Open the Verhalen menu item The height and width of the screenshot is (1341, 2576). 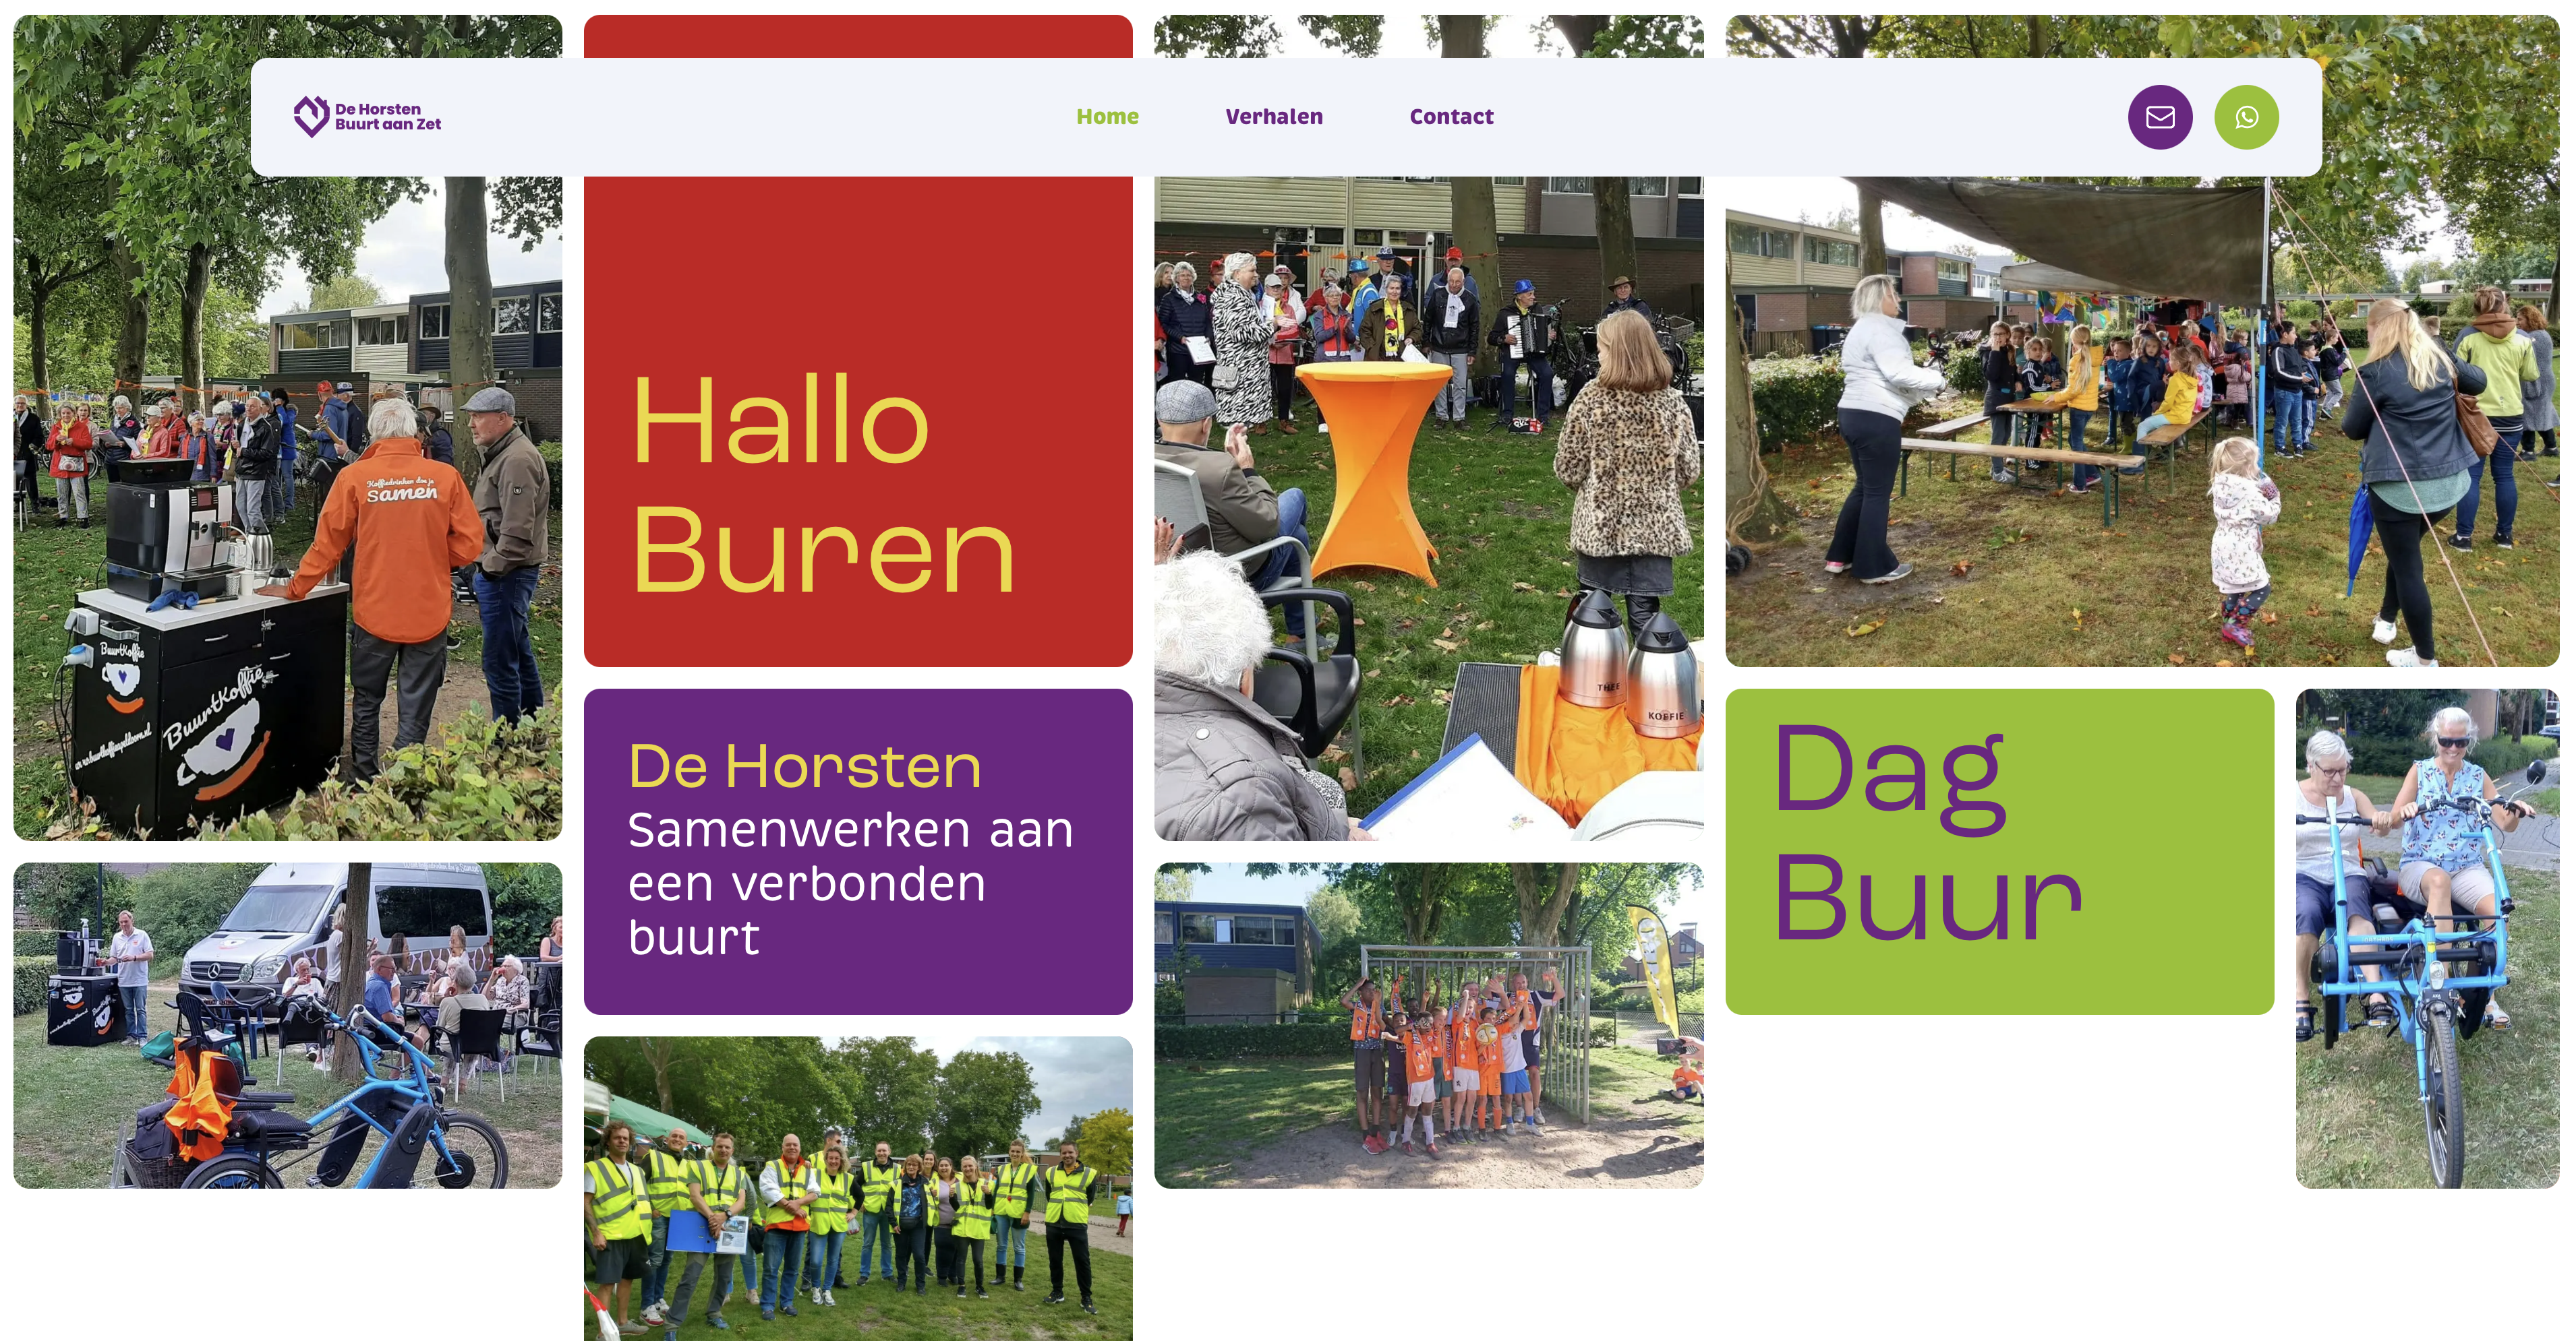pos(1274,117)
